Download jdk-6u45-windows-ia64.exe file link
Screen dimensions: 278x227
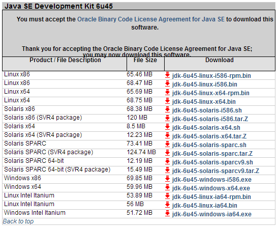pos(212,214)
